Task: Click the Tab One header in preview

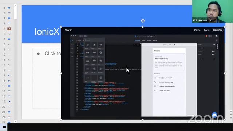Action: (x=169, y=51)
